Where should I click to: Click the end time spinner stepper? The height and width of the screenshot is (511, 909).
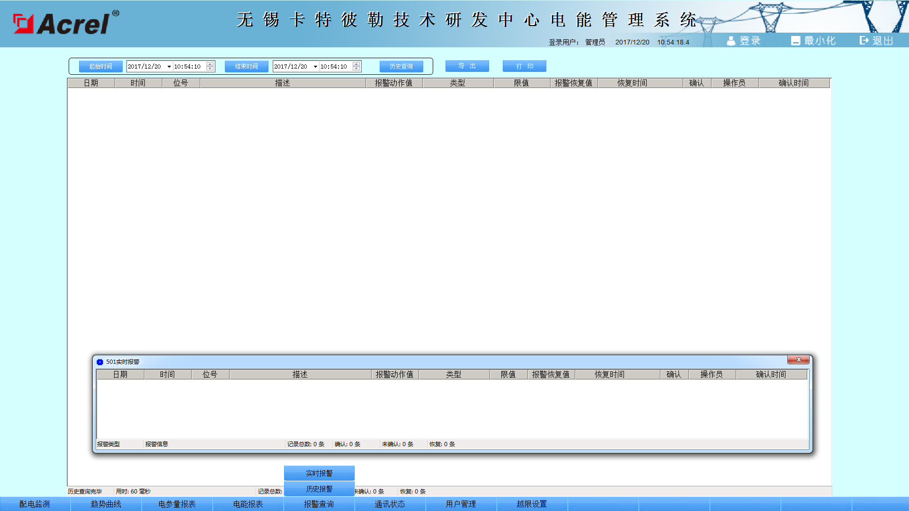tap(356, 67)
